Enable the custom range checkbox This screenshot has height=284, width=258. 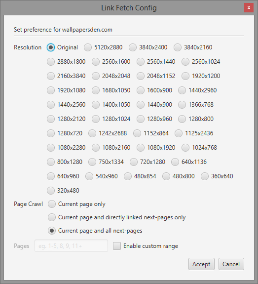coord(117,246)
